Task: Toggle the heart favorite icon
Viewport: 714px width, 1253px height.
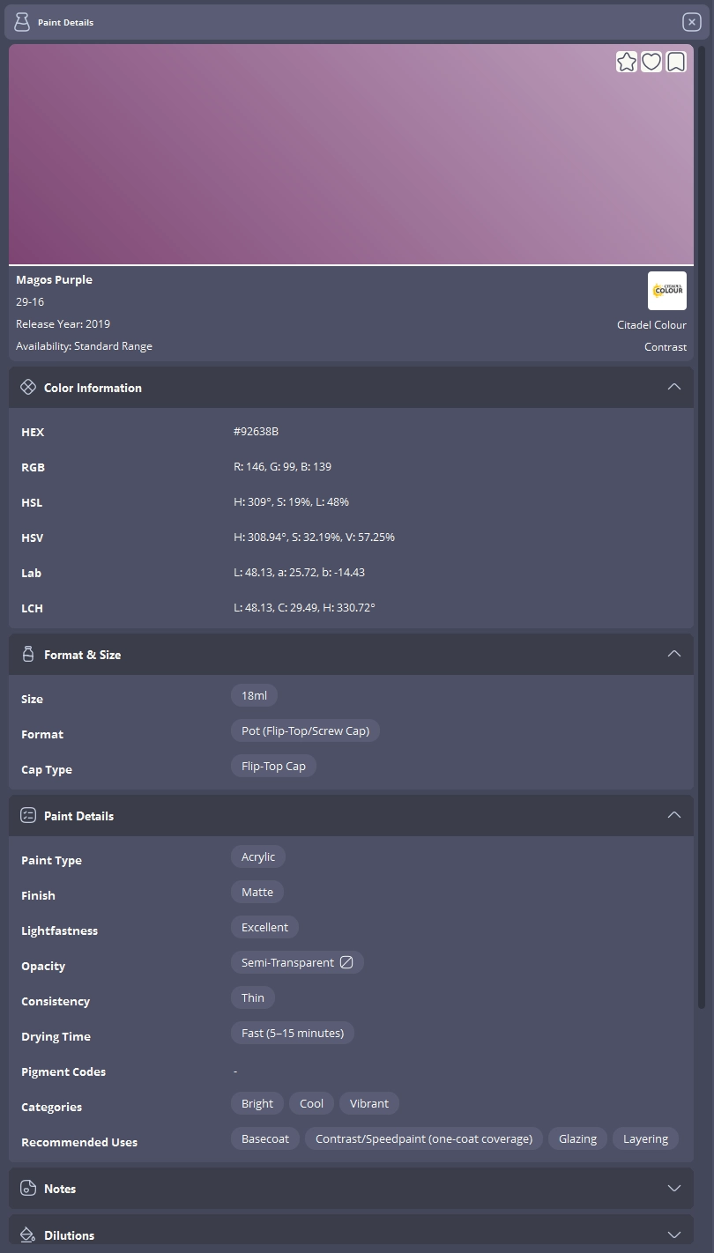Action: (x=651, y=62)
